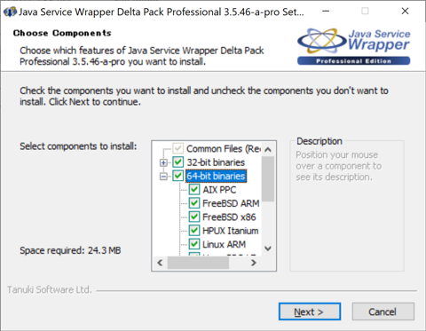Uncheck the 64-bit binaries checkbox
Image resolution: width=426 pixels, height=331 pixels.
click(x=178, y=176)
